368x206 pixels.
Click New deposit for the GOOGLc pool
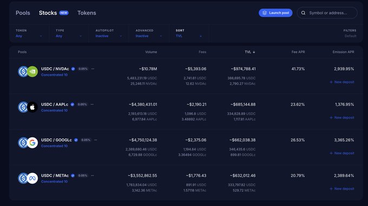pyautogui.click(x=342, y=153)
